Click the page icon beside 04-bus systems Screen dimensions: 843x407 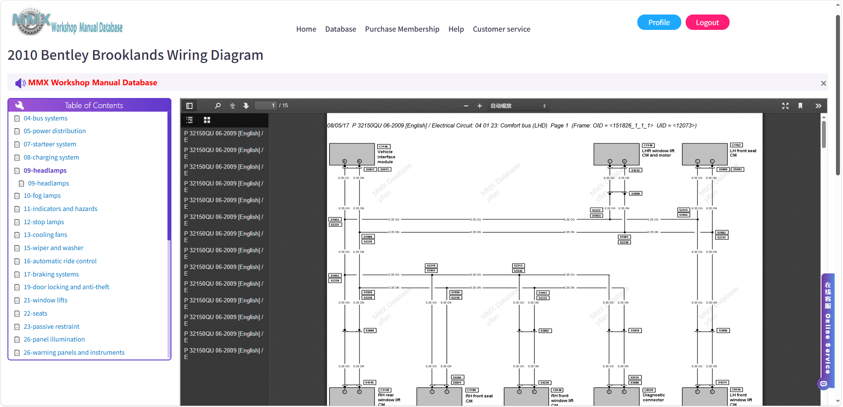(x=17, y=119)
